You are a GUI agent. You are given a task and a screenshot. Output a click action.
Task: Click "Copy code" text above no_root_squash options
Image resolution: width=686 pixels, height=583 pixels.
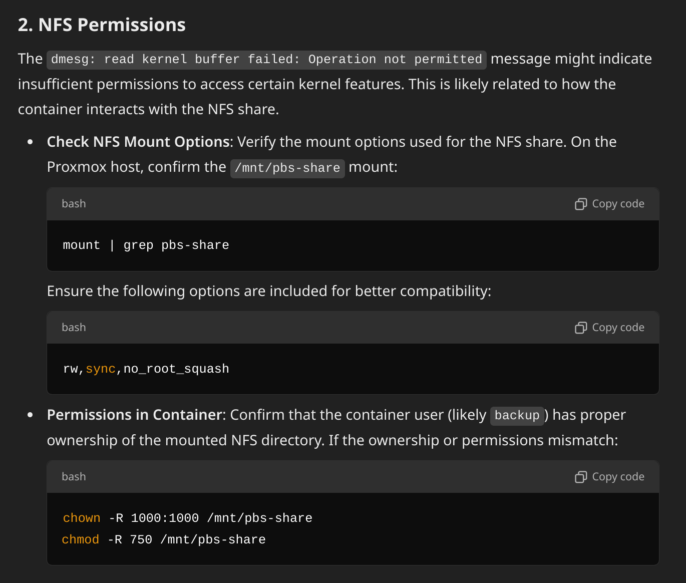point(618,328)
